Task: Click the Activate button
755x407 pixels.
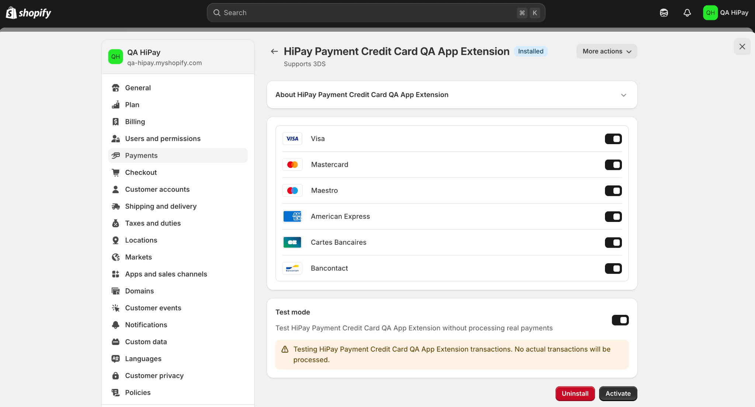Action: (618, 393)
